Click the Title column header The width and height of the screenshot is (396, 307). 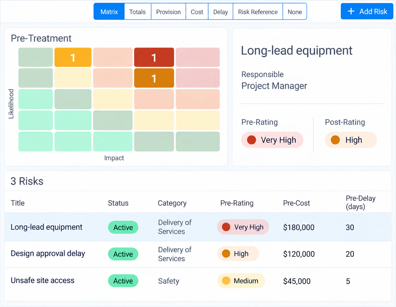tap(18, 203)
